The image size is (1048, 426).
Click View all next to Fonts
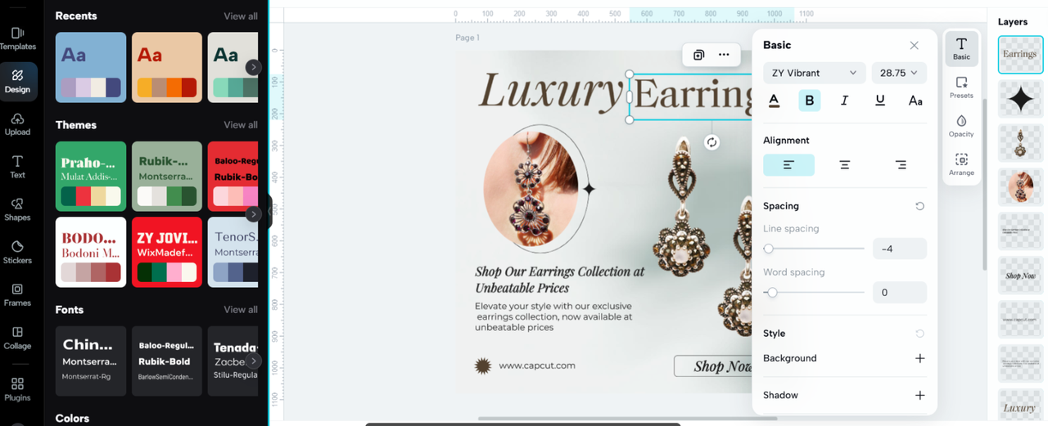click(241, 310)
